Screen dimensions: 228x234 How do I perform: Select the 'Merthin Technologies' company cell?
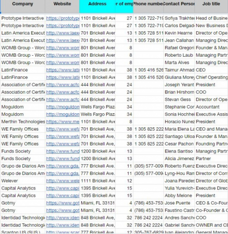point(23,122)
